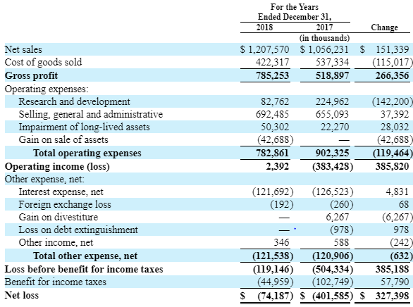
Task: Click the 2018 net sales value $1,207,570
Action: click(x=264, y=49)
